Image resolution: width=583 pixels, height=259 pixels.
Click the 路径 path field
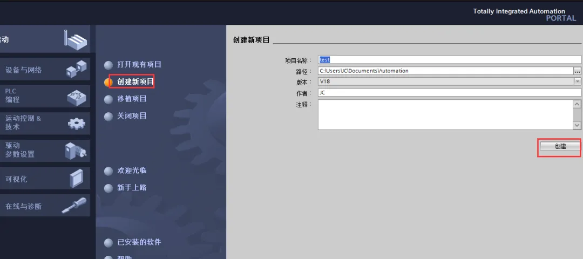[445, 71]
